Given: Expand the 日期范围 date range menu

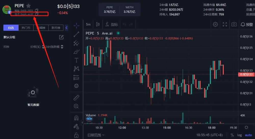Looking at the screenshot, I should 96,135.
